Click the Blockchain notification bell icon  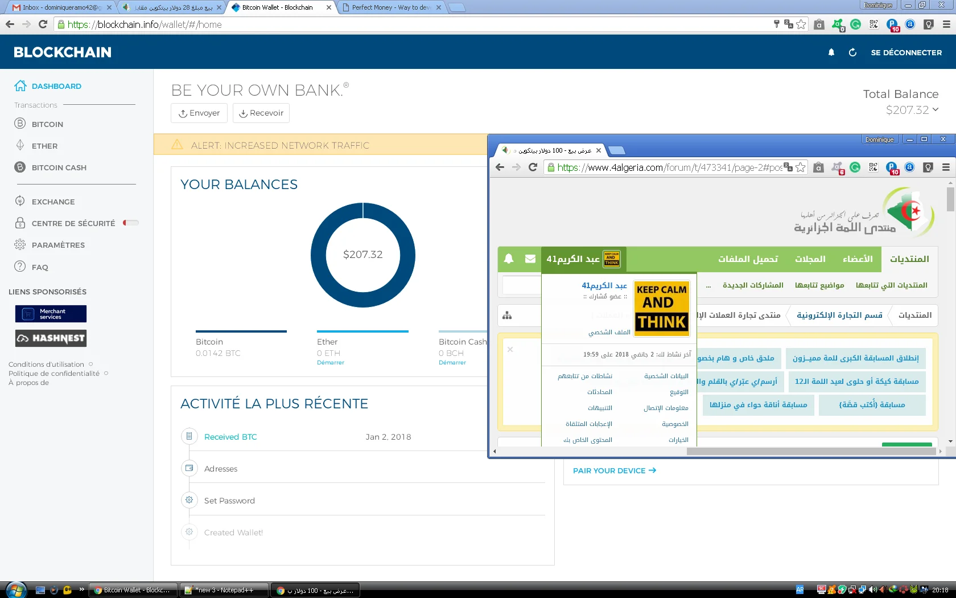[x=831, y=52]
